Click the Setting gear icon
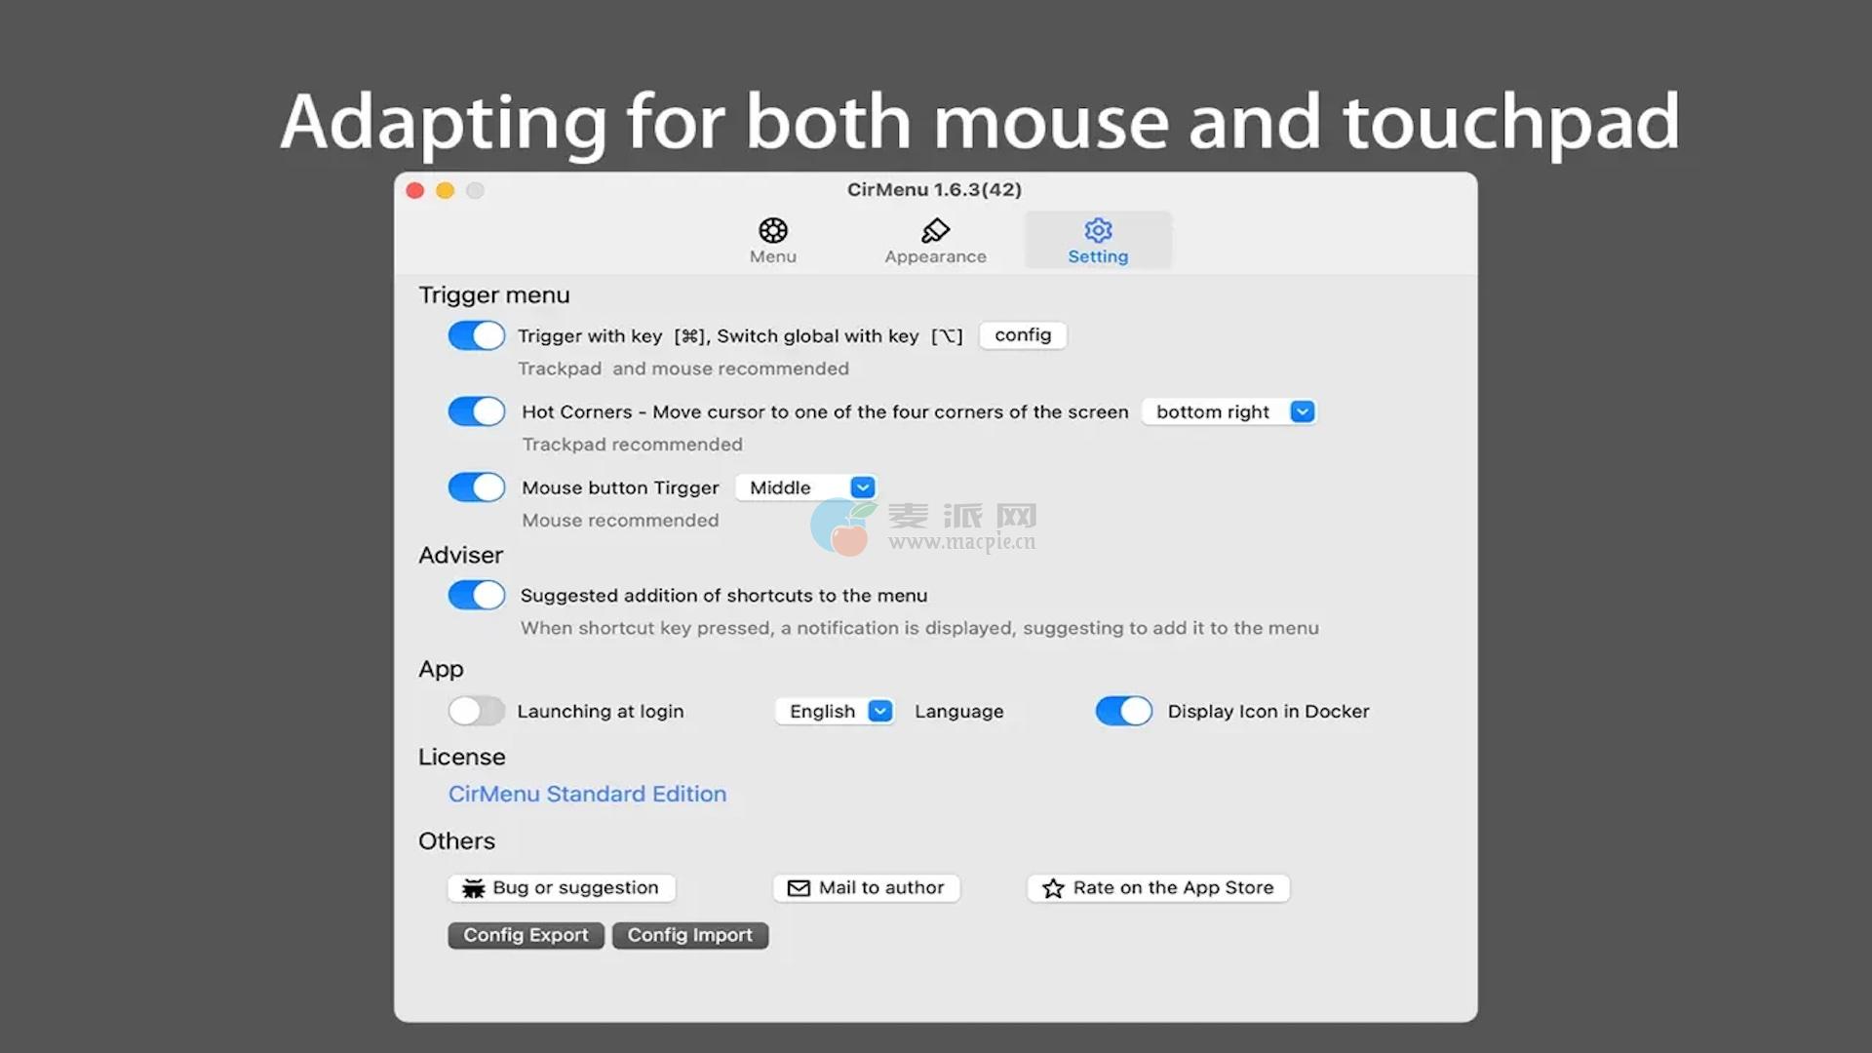This screenshot has width=1872, height=1053. pos(1098,230)
